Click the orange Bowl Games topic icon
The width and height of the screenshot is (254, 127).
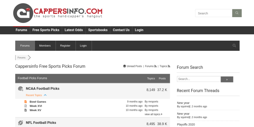click(26, 102)
